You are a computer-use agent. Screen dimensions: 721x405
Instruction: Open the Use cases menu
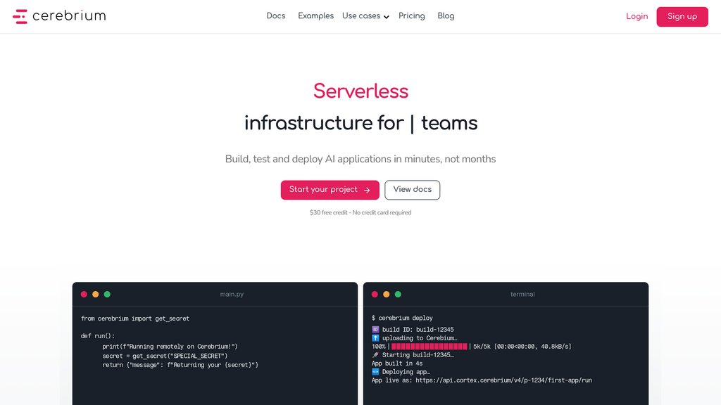point(365,16)
